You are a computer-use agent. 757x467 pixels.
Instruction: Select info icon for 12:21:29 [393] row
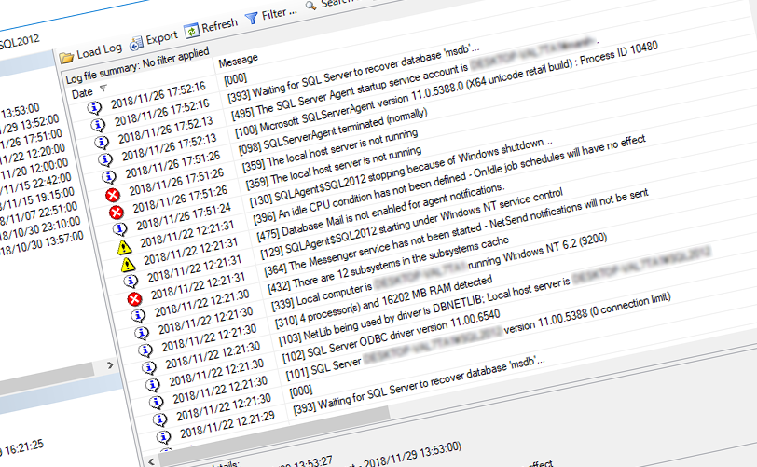click(x=163, y=437)
